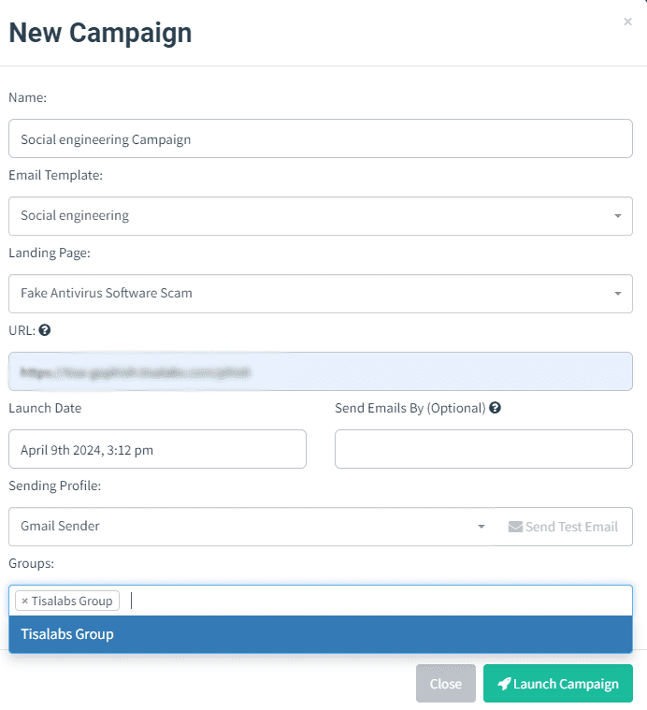Click the Launch Campaign button

coord(558,683)
